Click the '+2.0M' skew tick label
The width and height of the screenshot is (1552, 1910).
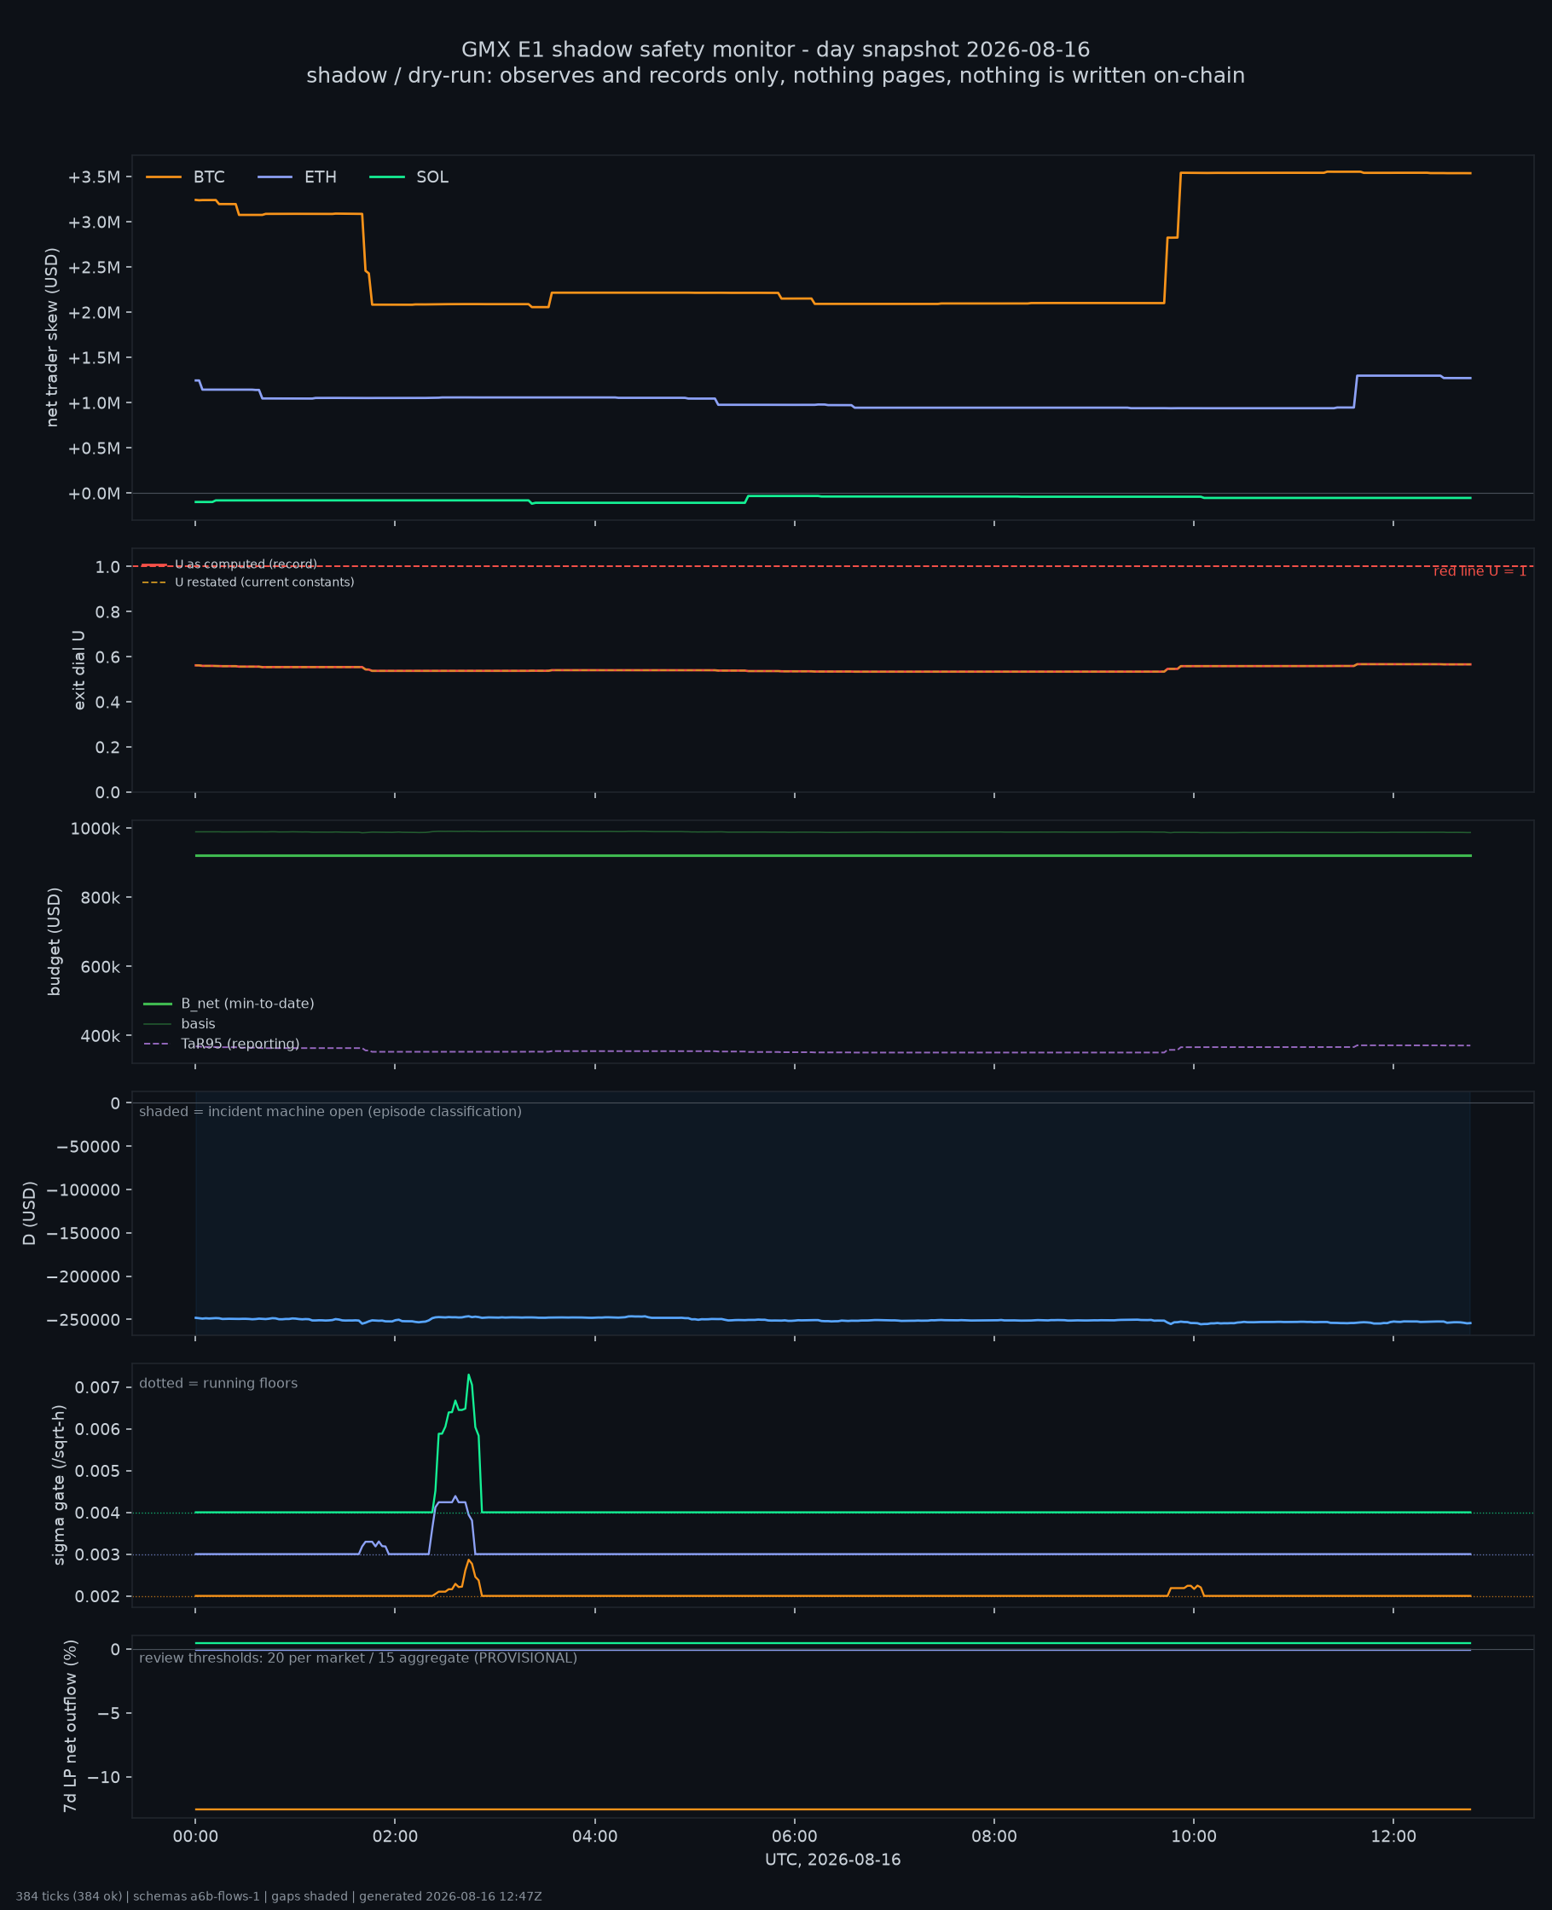click(x=94, y=313)
